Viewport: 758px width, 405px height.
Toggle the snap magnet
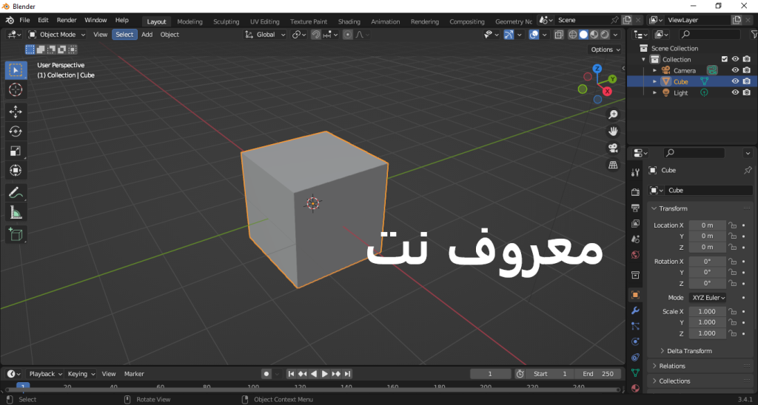[315, 35]
